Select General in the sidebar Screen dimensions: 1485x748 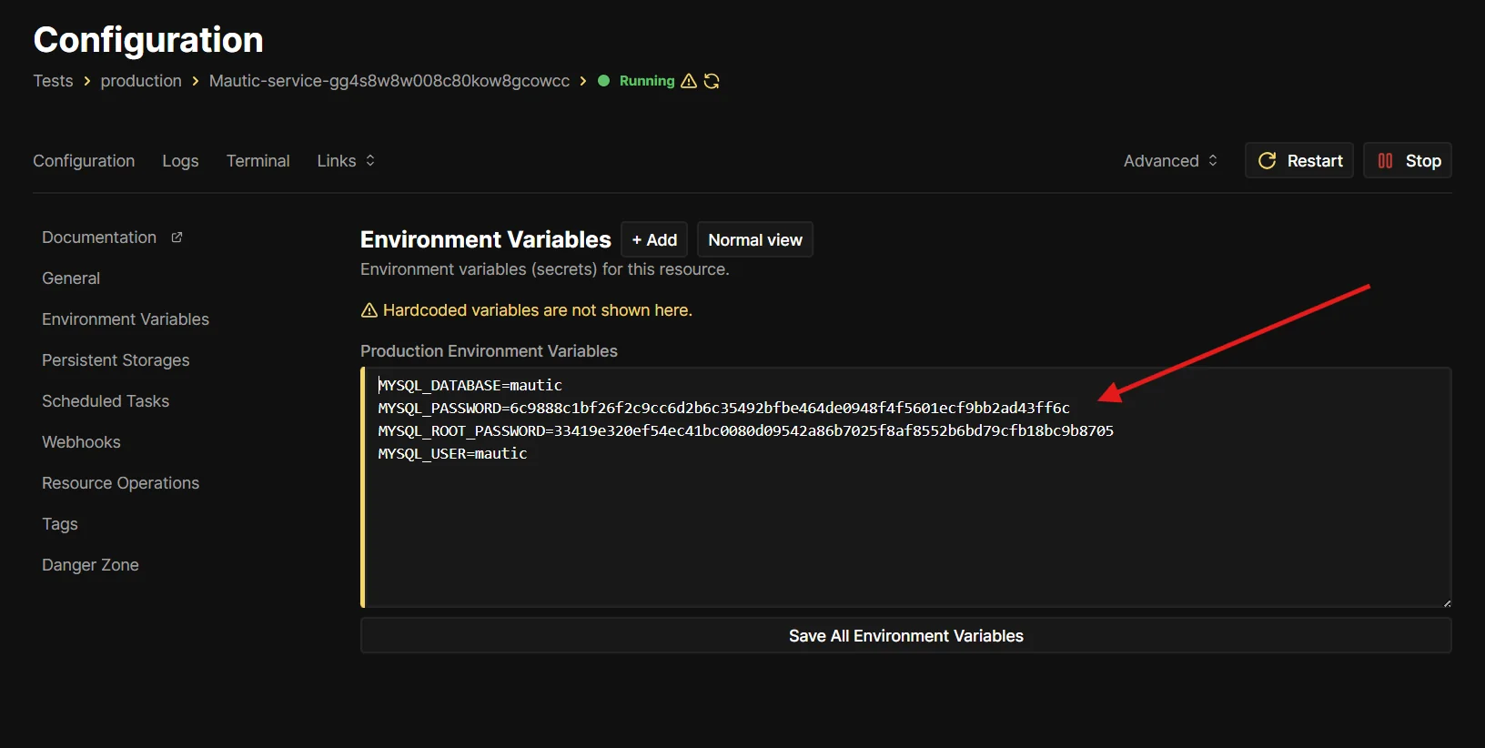coord(71,278)
